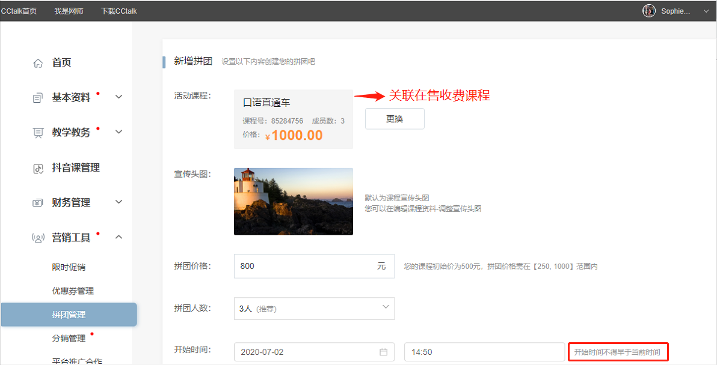Click the 营销工具 broadcast icon
This screenshot has width=717, height=365.
[x=38, y=238]
